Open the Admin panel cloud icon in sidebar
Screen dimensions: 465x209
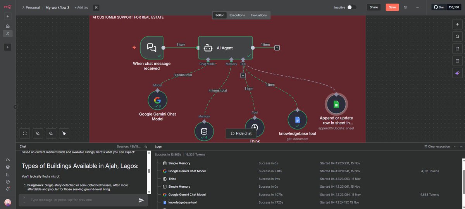tap(8, 160)
